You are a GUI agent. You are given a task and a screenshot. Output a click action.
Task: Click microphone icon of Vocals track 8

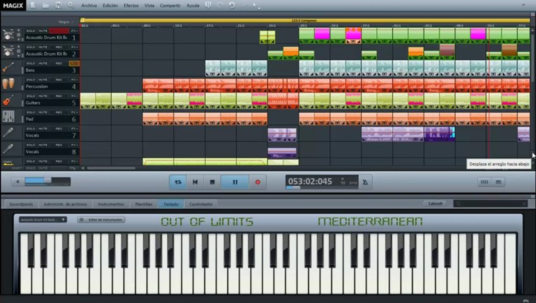pos(8,149)
